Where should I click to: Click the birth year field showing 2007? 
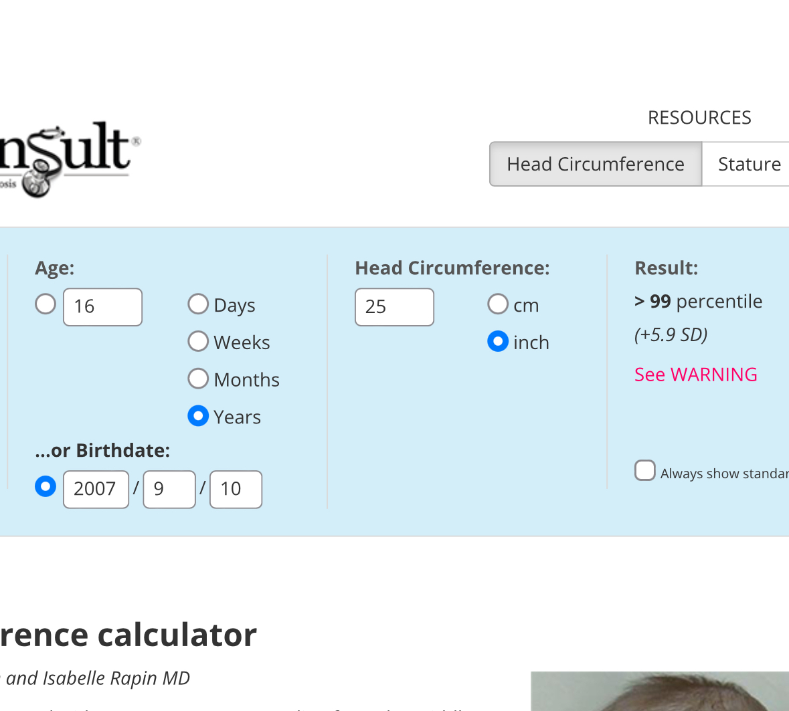click(96, 489)
